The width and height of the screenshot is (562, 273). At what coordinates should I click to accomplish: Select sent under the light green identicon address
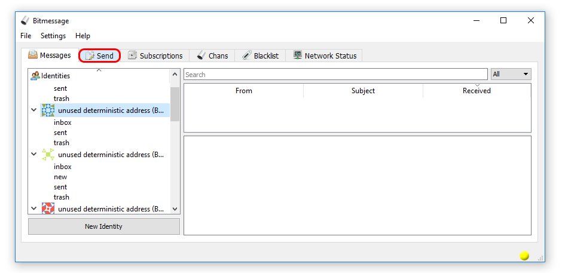60,187
